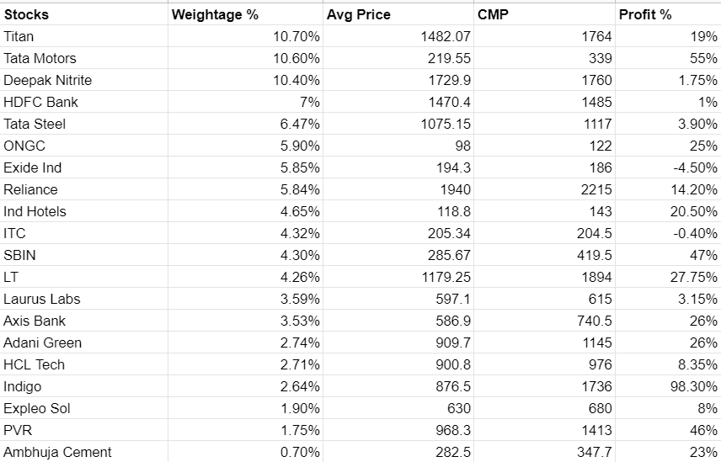Select the ONGC stock name cell
The width and height of the screenshot is (721, 462).
[x=84, y=146]
